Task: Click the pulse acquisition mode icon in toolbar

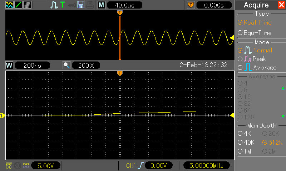Action: 54,5
